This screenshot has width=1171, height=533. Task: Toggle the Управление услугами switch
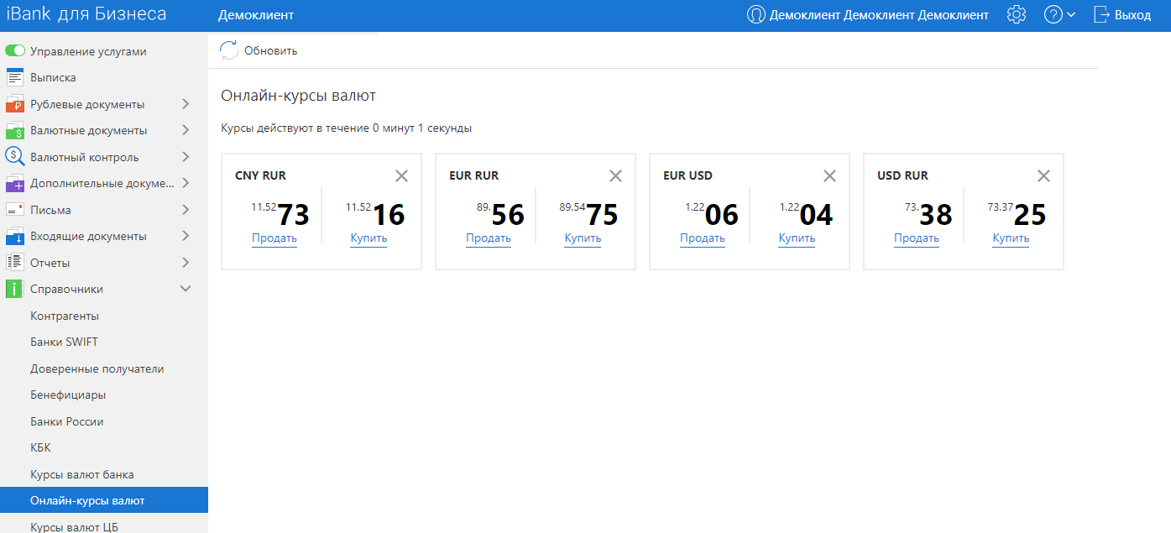pyautogui.click(x=15, y=51)
